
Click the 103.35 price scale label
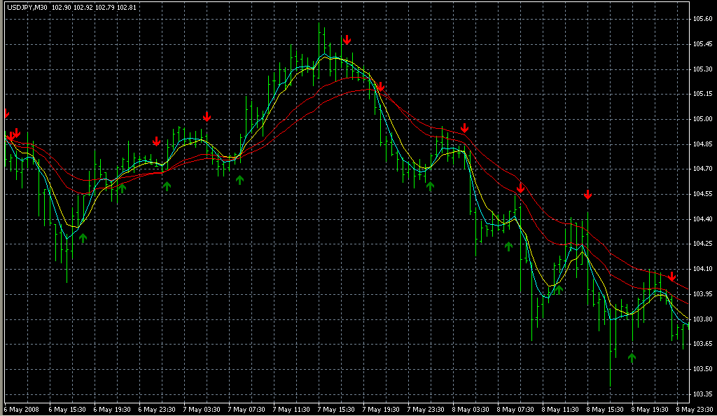coord(702,394)
